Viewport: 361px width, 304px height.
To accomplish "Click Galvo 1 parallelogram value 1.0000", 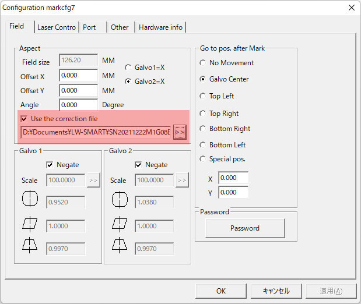I will [x=66, y=226].
